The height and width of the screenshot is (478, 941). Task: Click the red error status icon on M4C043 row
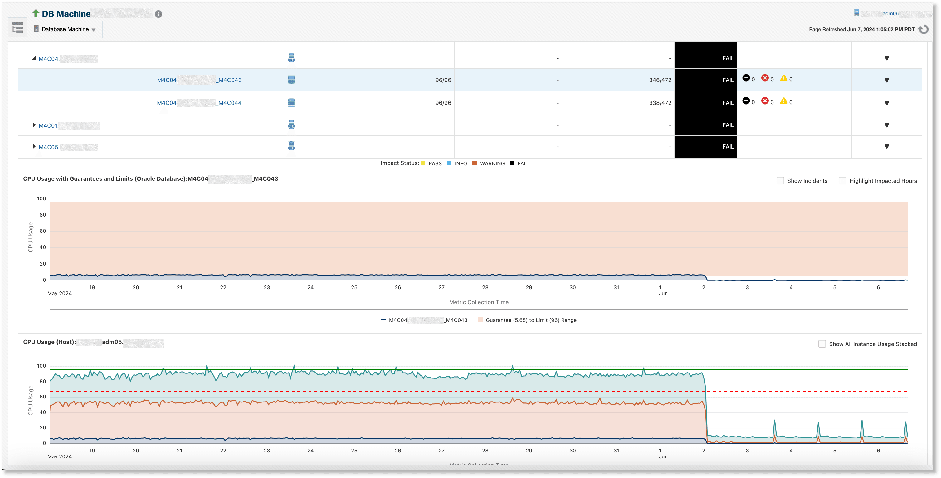point(766,79)
